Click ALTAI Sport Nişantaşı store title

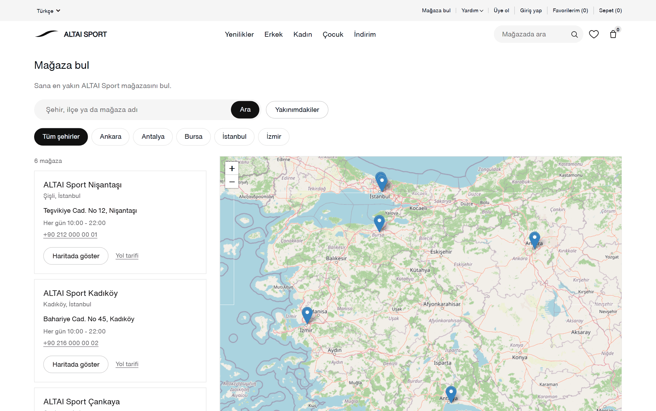83,185
